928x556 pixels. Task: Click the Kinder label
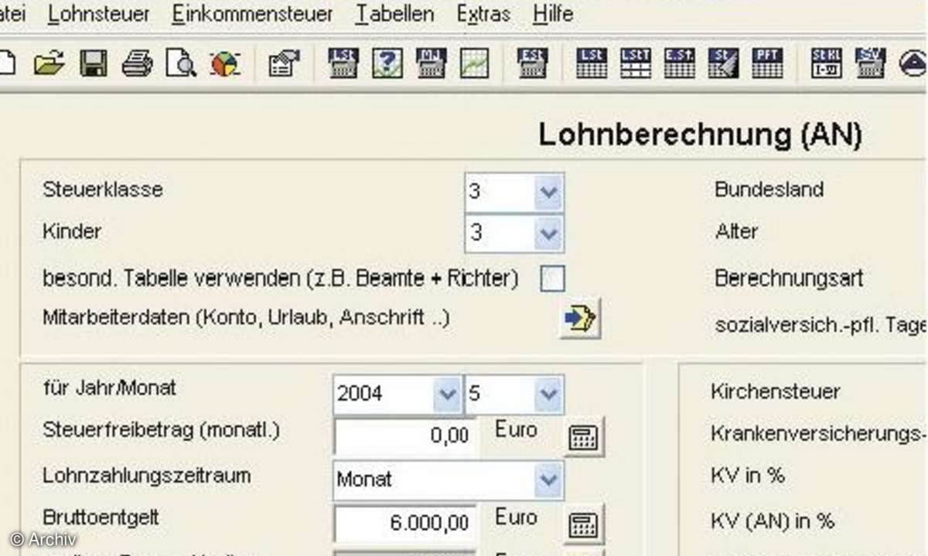[72, 231]
